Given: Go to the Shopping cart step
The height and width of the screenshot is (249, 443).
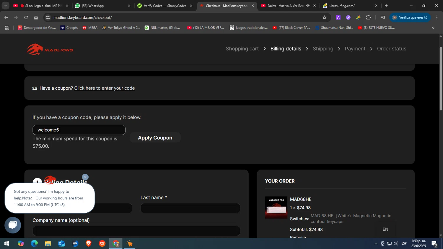Looking at the screenshot, I should (x=242, y=49).
